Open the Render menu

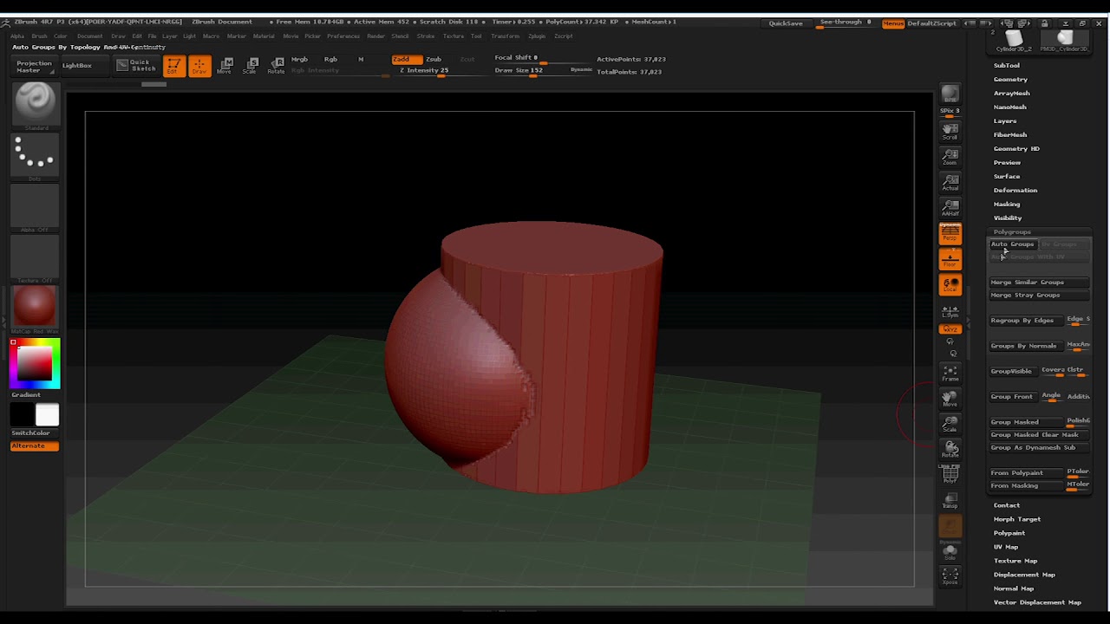375,36
